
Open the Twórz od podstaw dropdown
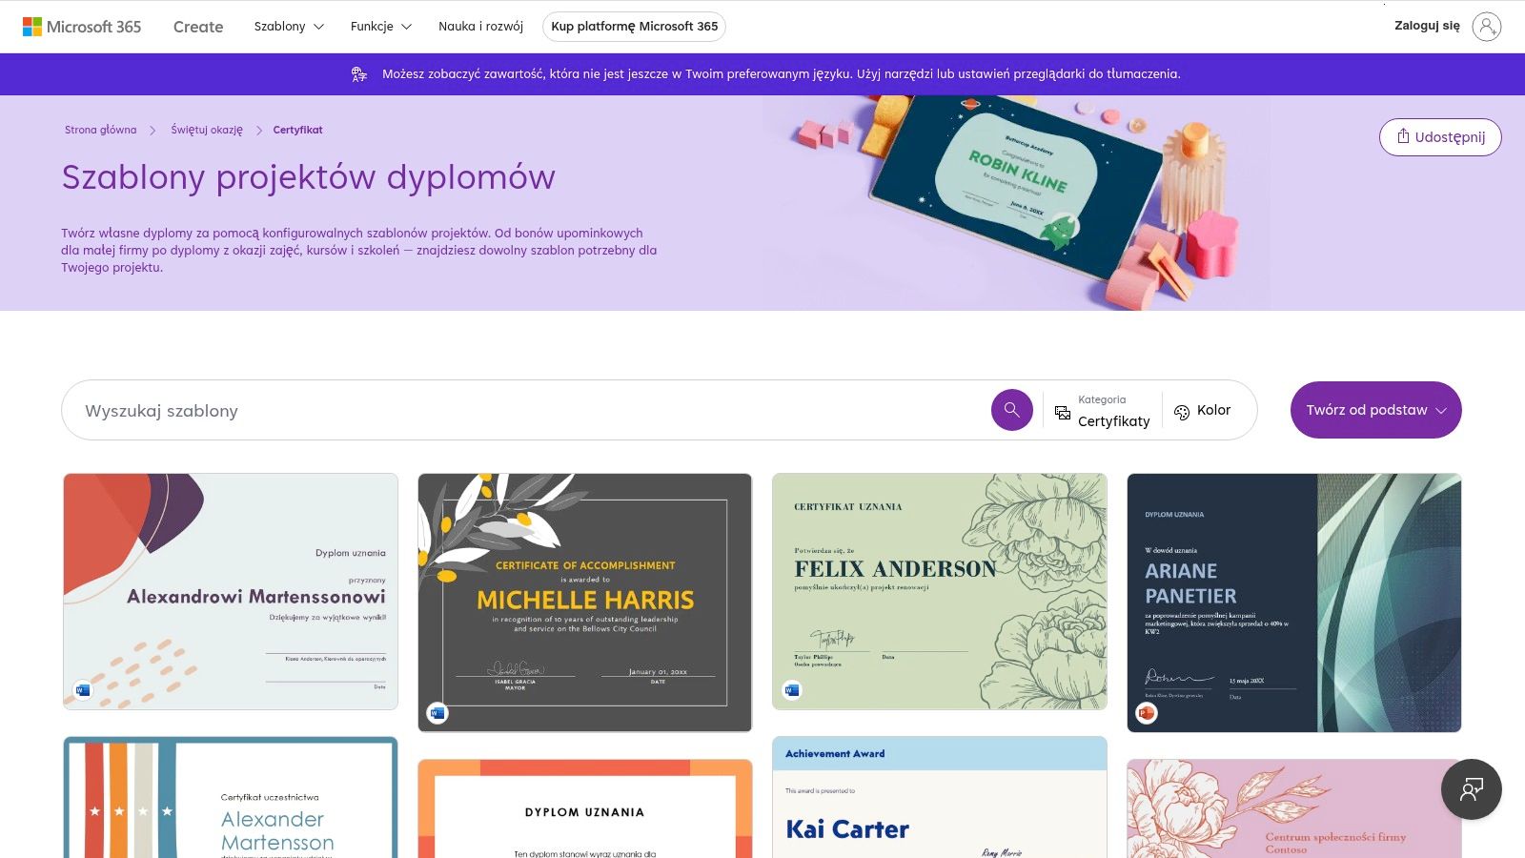(x=1375, y=410)
